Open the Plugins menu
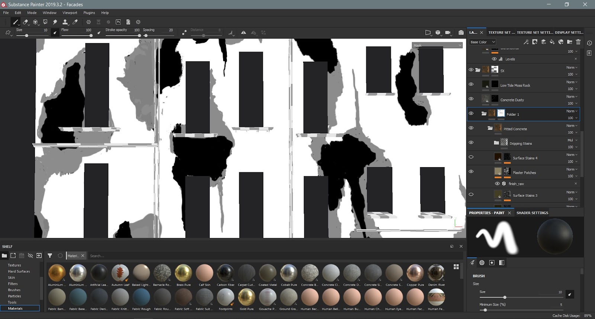Viewport: 595px width, 319px height. pos(89,13)
